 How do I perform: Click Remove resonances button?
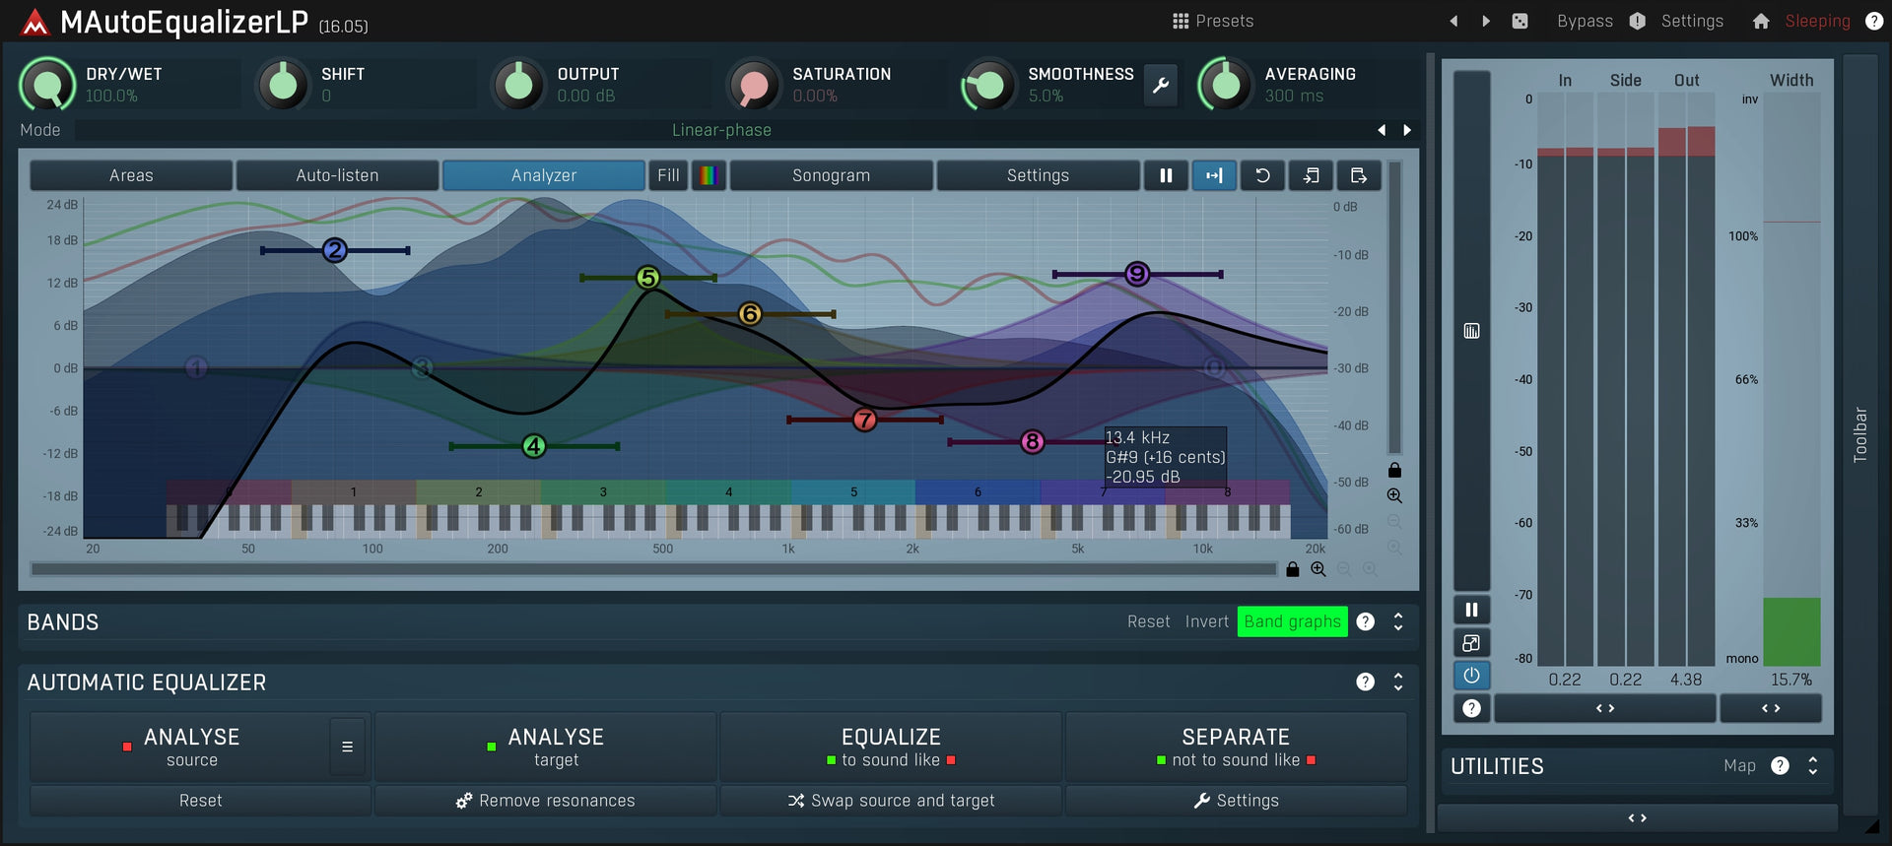[x=545, y=801]
